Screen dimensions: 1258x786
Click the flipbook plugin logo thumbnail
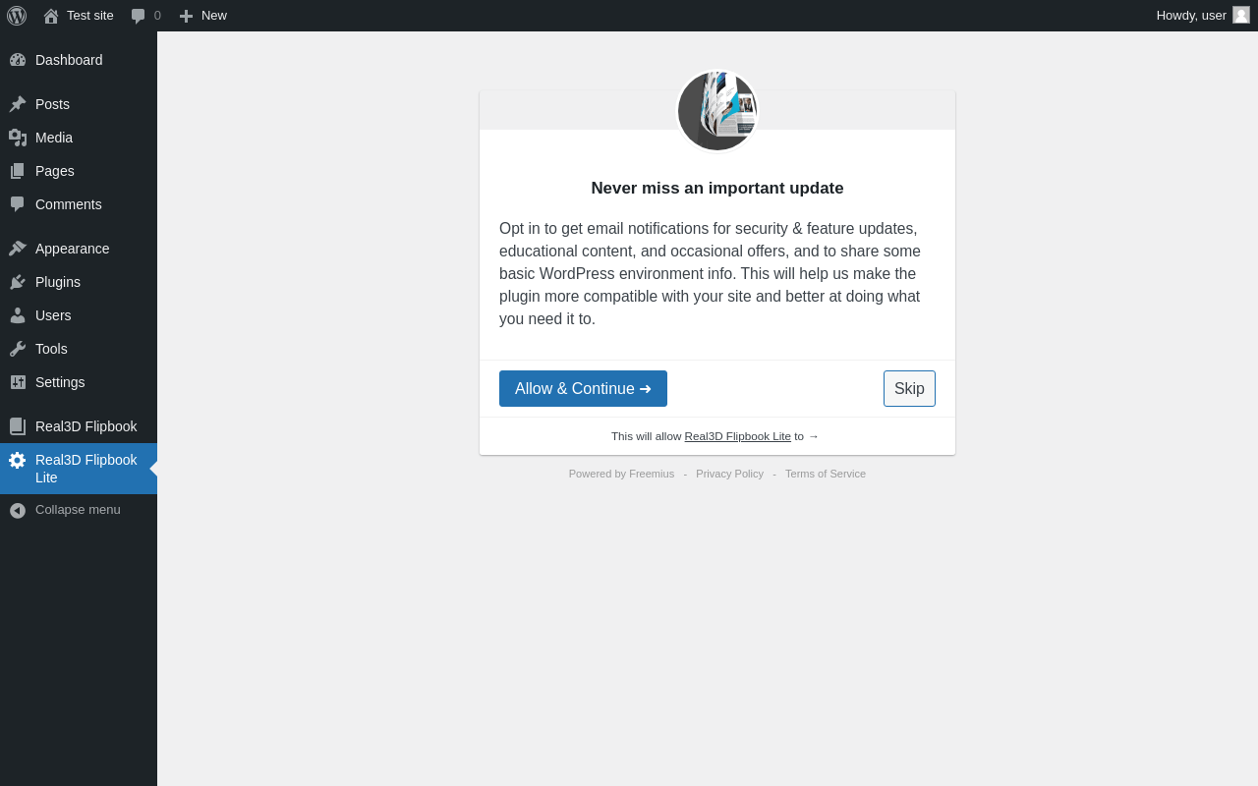tap(717, 110)
